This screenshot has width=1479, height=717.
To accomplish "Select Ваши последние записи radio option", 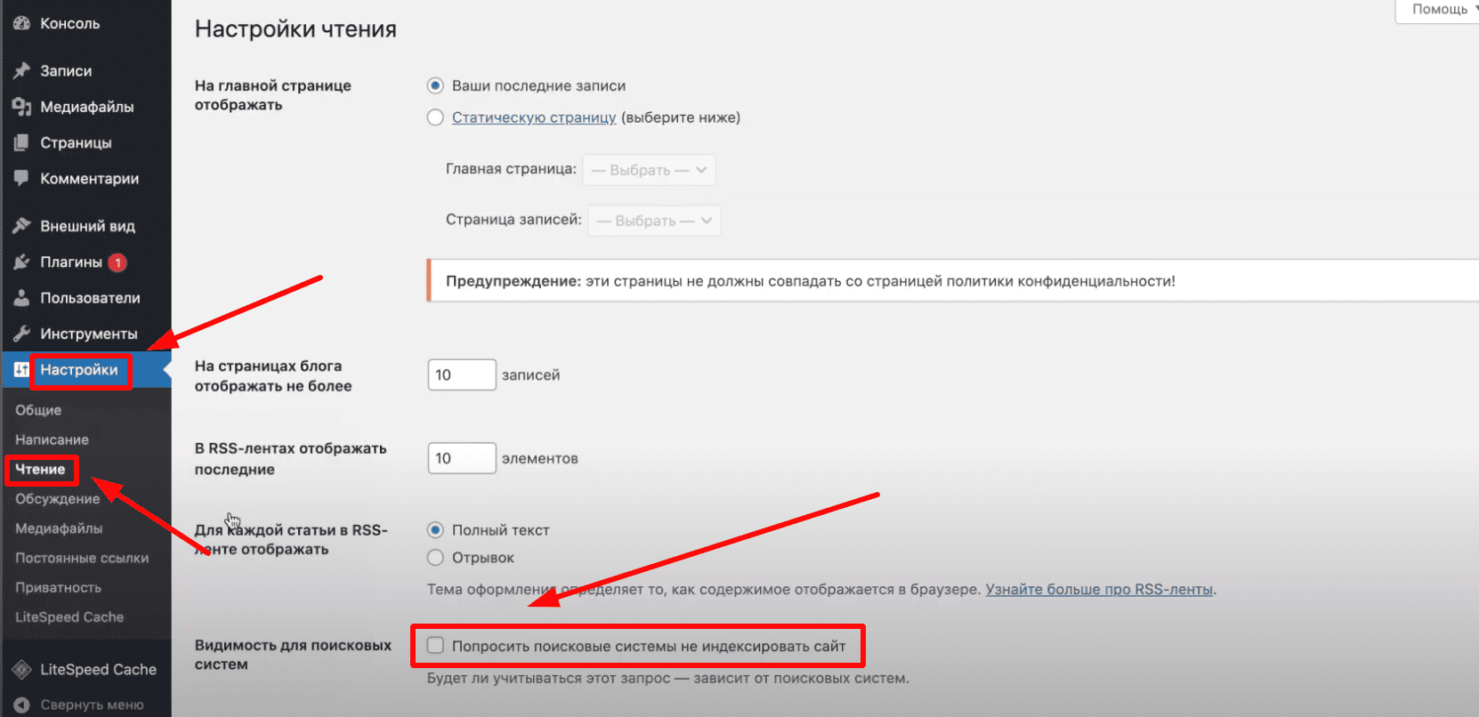I will (x=435, y=85).
